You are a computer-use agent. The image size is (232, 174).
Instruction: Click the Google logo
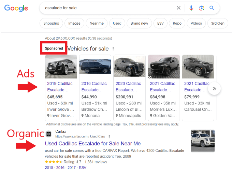17,8
